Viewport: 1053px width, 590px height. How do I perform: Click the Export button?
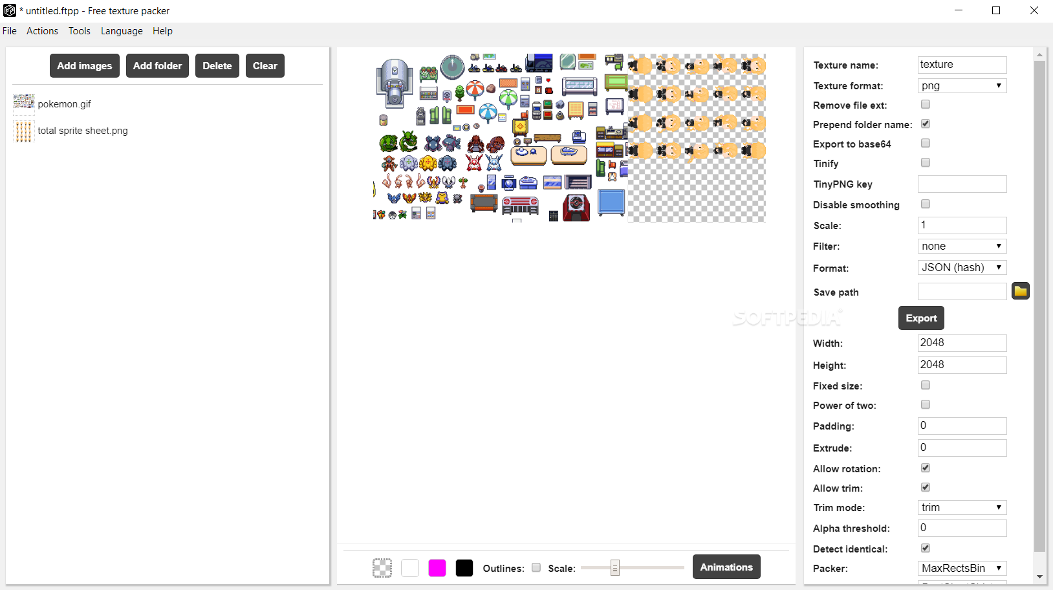point(921,318)
